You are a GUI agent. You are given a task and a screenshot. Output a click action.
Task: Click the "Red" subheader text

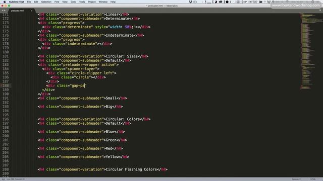click(x=109, y=148)
